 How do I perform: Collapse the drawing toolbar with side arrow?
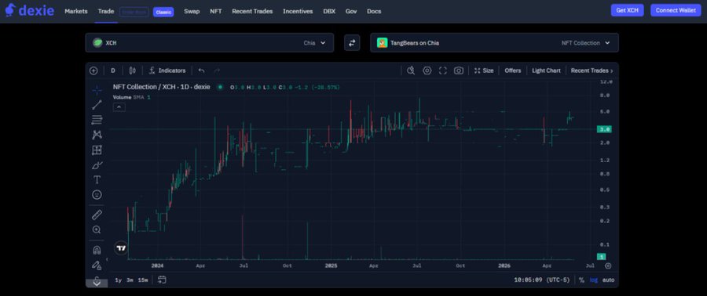[x=107, y=259]
